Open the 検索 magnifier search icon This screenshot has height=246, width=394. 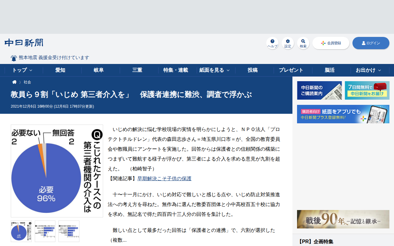303,43
